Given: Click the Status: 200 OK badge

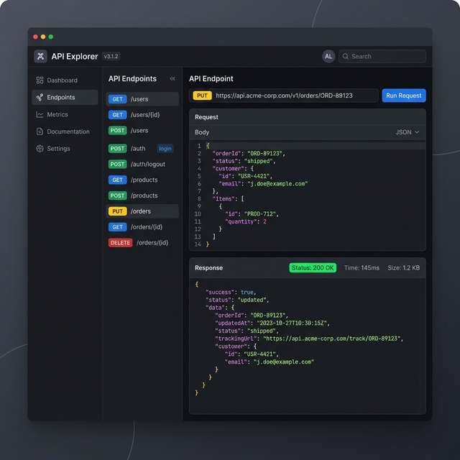Looking at the screenshot, I should 313,268.
